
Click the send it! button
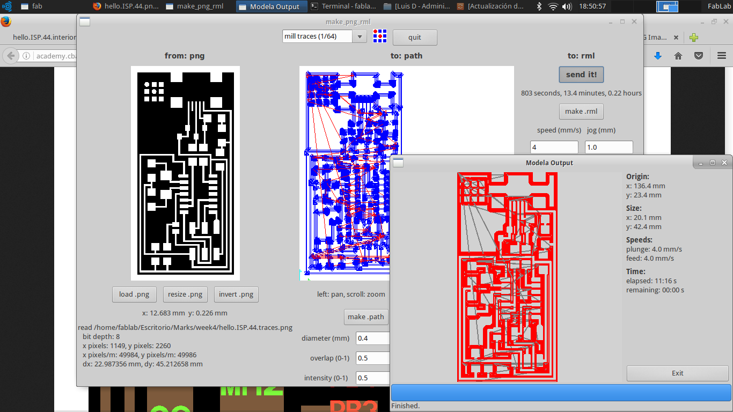581,75
